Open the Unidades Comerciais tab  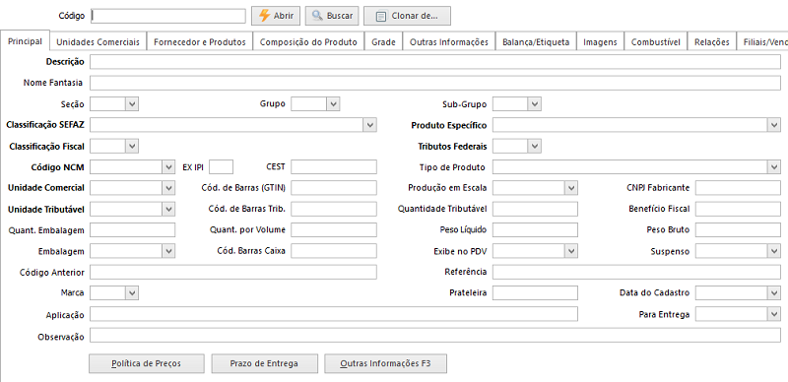(98, 42)
